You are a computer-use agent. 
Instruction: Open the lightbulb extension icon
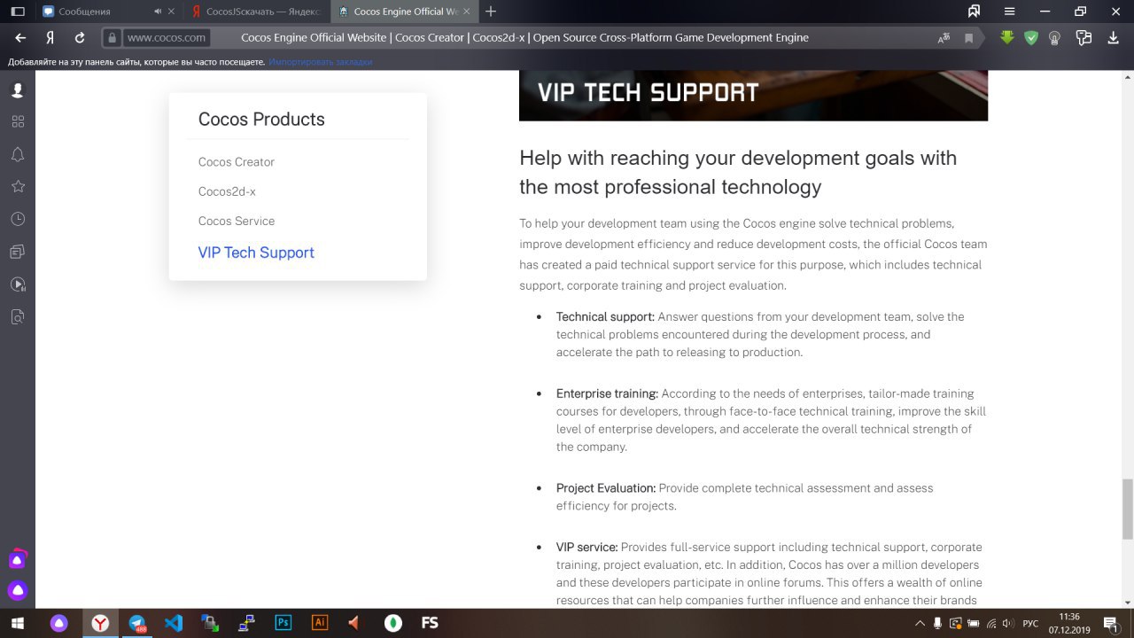(x=1054, y=37)
